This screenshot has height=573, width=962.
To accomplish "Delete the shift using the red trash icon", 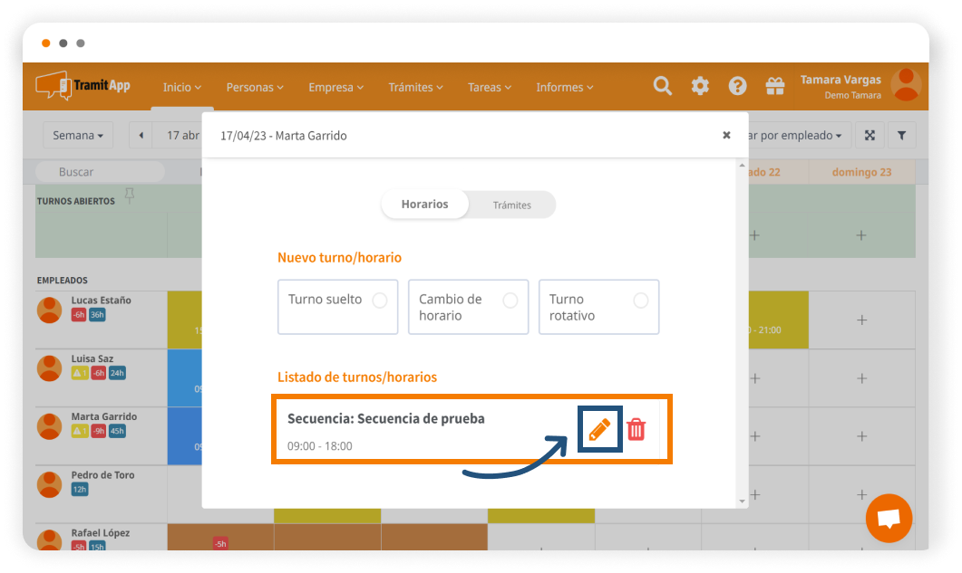I will [x=636, y=430].
